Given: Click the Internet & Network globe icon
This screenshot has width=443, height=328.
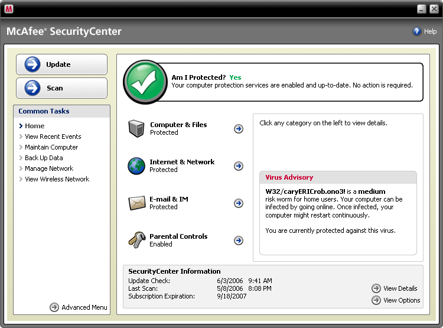Looking at the screenshot, I should (x=136, y=166).
